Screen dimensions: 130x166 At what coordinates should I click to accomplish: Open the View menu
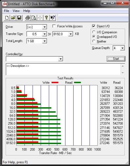click(16, 11)
